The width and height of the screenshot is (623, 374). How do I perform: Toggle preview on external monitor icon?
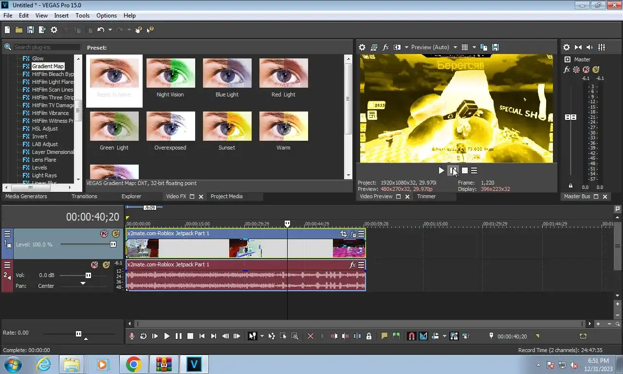click(x=374, y=47)
